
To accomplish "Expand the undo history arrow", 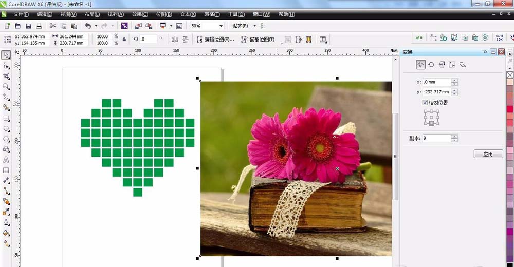I will click(x=96, y=26).
